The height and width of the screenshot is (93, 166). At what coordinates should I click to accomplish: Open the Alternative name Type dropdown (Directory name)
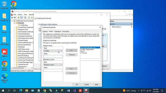pos(53,65)
